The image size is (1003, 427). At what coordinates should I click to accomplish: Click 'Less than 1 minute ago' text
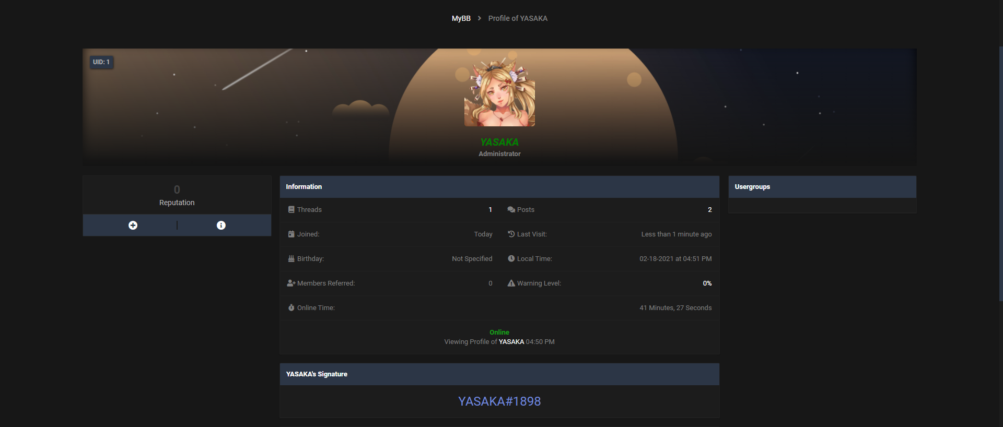click(x=677, y=234)
